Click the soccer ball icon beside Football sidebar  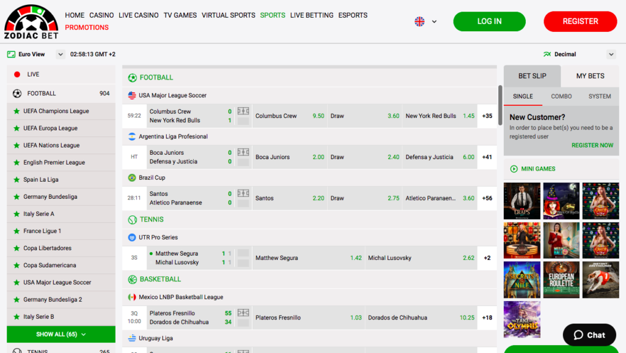click(17, 94)
